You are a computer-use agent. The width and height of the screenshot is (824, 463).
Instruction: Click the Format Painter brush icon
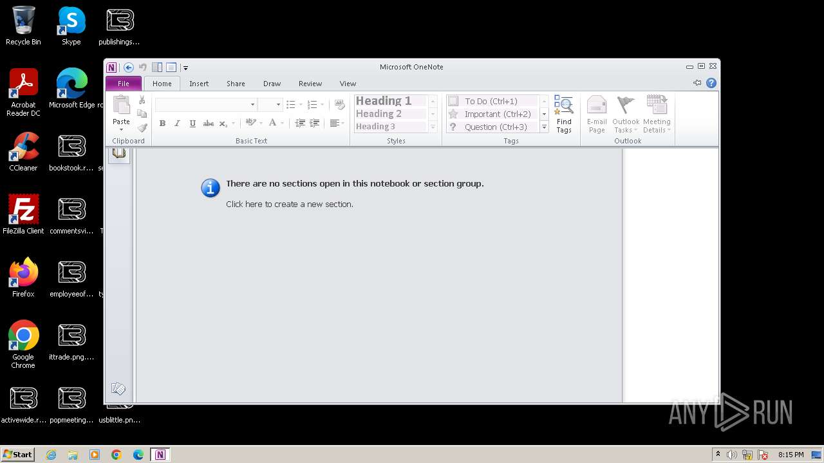tap(142, 127)
